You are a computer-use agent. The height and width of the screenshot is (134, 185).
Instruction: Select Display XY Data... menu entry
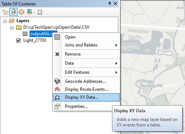[x=86, y=97]
